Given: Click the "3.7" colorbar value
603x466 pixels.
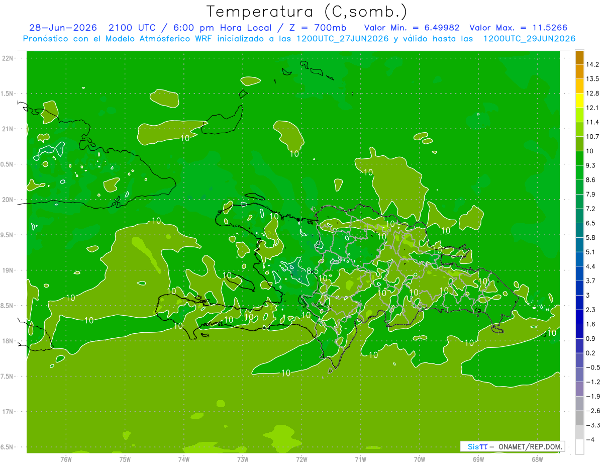Looking at the screenshot, I should pos(590,281).
